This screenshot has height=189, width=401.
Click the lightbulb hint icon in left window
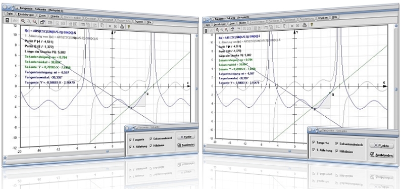click(128, 26)
